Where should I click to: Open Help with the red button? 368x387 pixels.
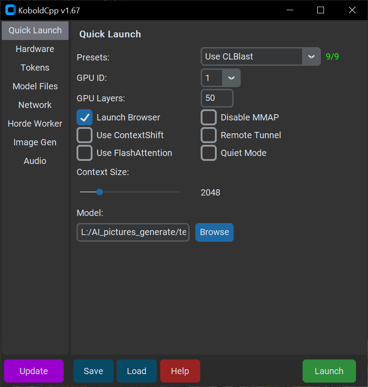(x=180, y=371)
